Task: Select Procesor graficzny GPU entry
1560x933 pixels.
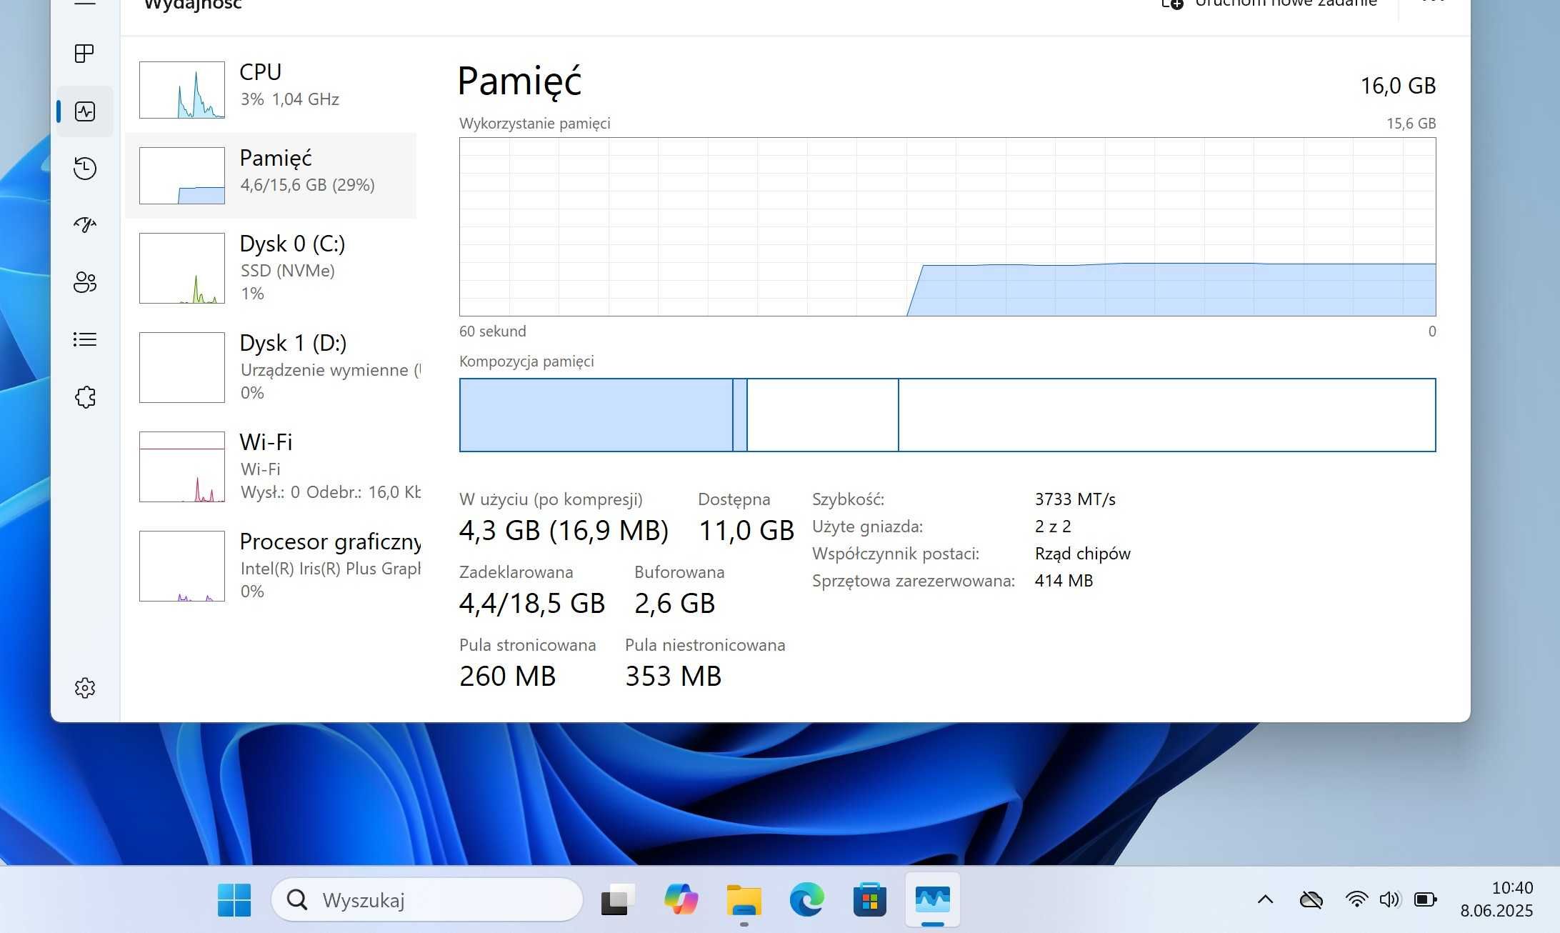Action: coord(271,566)
